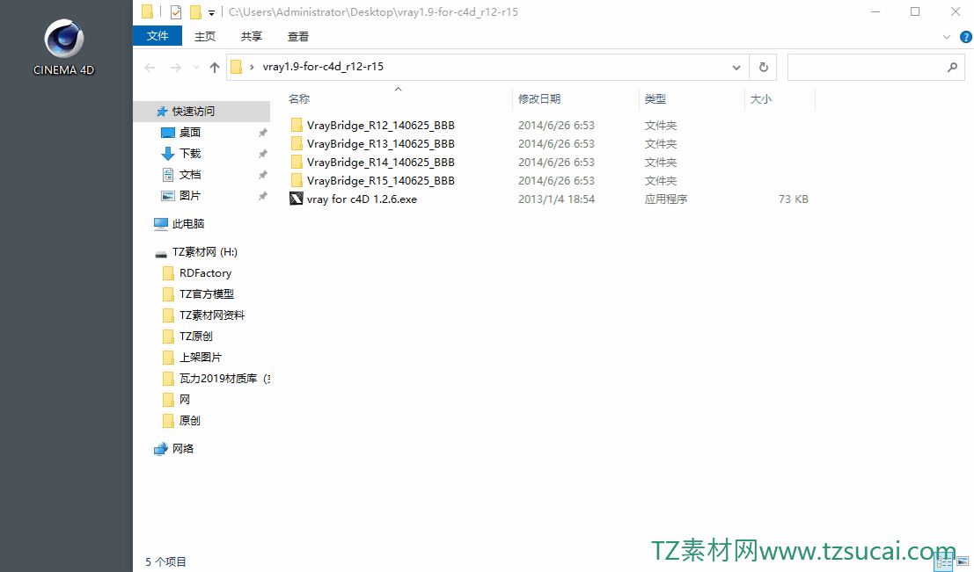Click the back navigation arrow
Viewport: 974px width, 572px height.
[x=150, y=68]
